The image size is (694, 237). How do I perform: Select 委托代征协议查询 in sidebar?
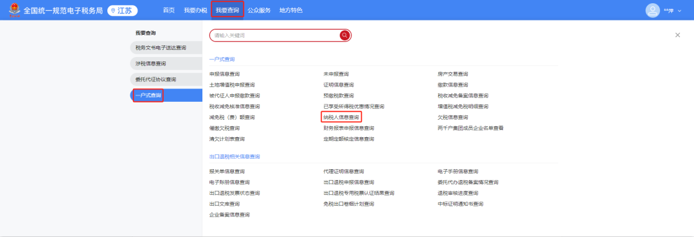pyautogui.click(x=166, y=79)
